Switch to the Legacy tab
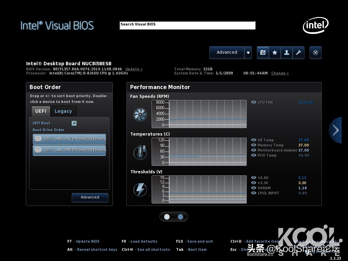The image size is (348, 261). click(63, 111)
